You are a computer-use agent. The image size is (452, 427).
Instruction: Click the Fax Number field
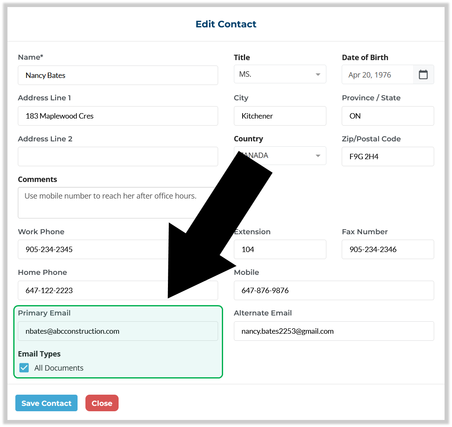pos(388,249)
